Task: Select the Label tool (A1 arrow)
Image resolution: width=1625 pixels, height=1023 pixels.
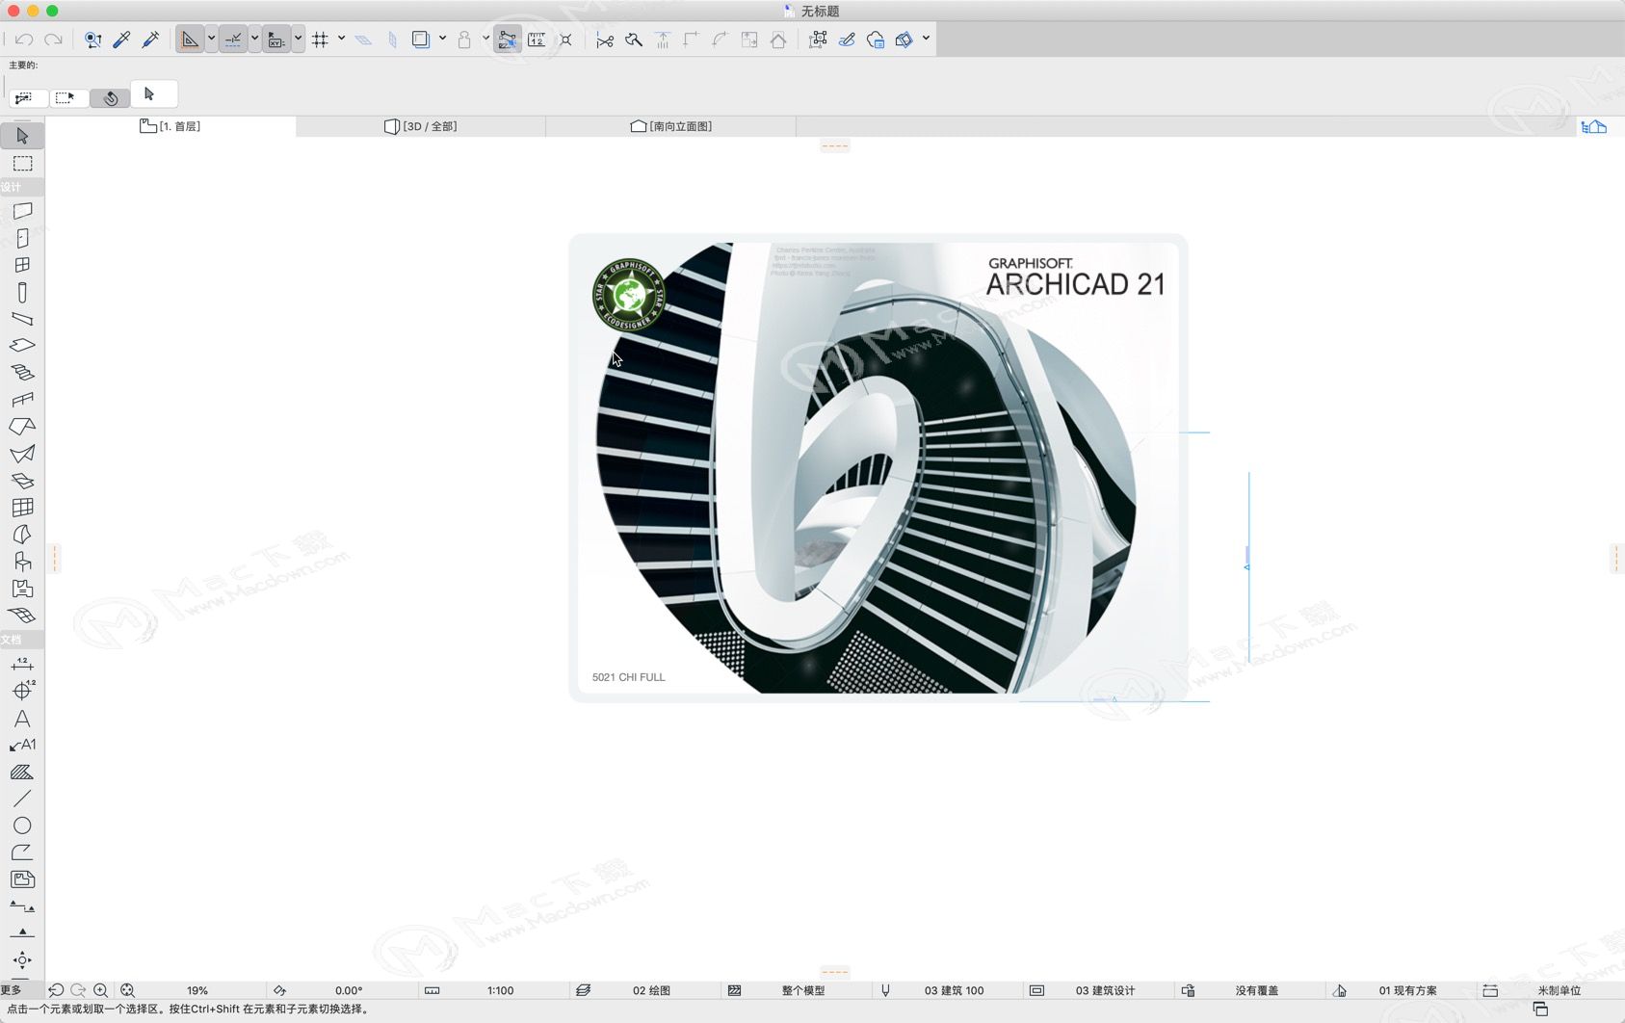Action: pyautogui.click(x=22, y=745)
